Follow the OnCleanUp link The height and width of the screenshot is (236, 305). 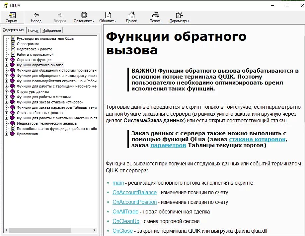126,221
